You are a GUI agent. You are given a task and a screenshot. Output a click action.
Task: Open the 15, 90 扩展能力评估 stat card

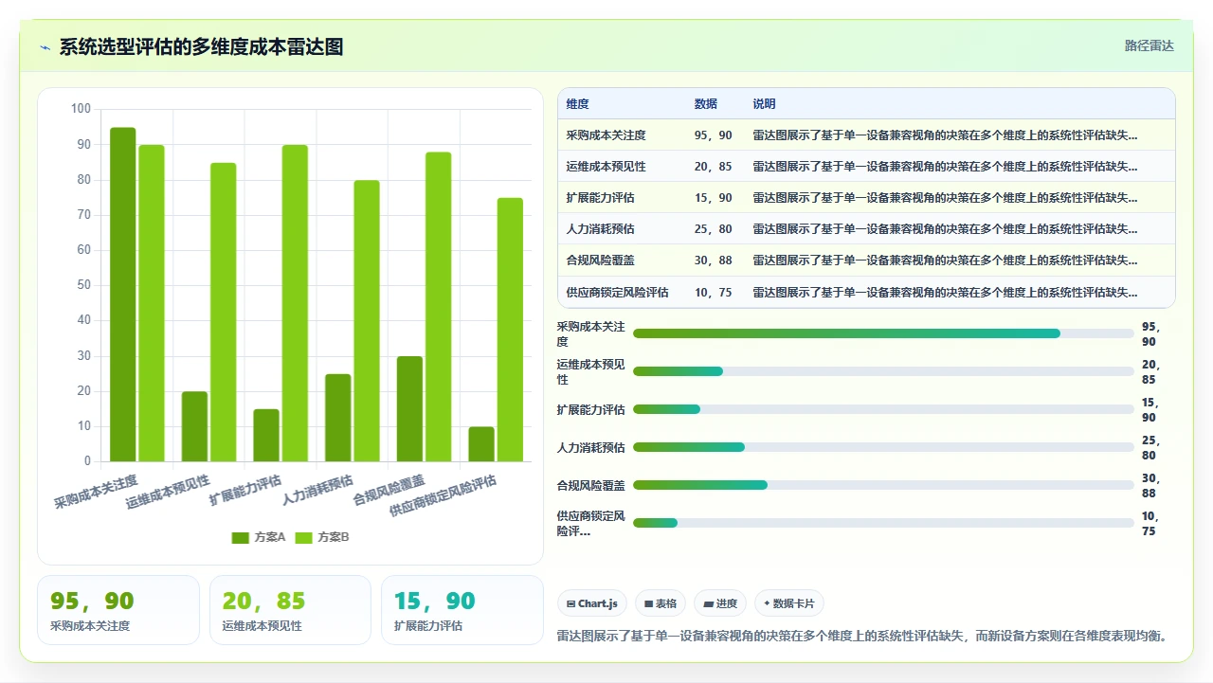tap(462, 610)
